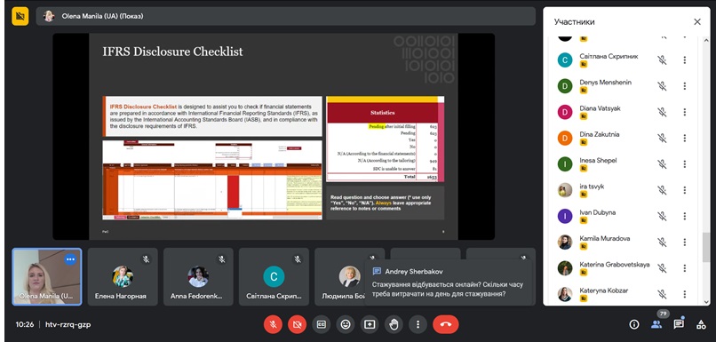Select the Елена Нагорная video tile
The image size is (716, 342).
click(123, 276)
